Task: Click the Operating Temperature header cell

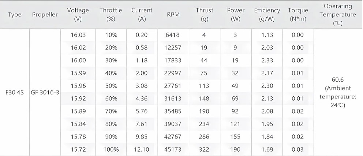Action: [338, 15]
